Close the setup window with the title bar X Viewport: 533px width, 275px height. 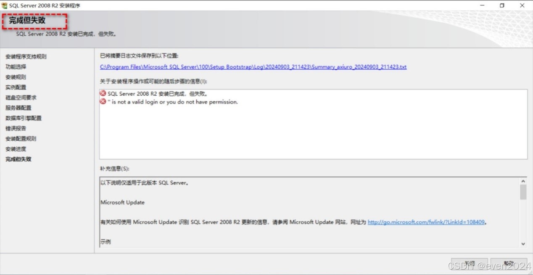click(522, 5)
